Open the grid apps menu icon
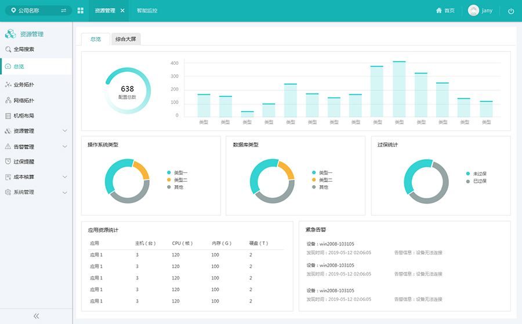This screenshot has height=324, width=522. pos(80,11)
